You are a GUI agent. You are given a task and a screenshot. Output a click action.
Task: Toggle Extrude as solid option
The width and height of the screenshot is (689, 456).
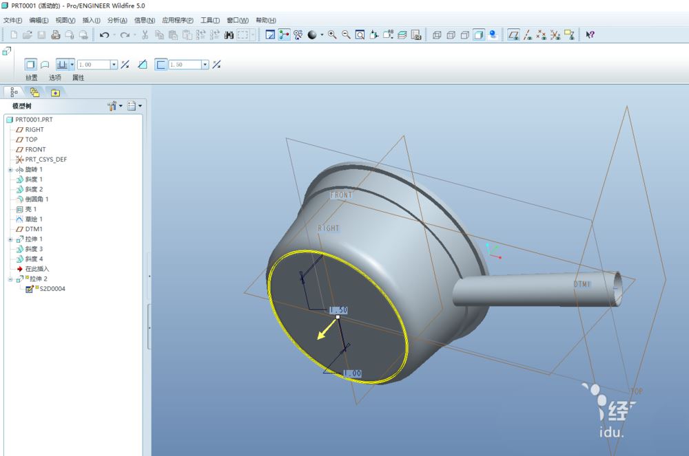coord(30,65)
